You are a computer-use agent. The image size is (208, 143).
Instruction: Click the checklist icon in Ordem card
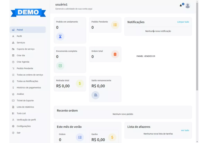[x=80, y=137]
